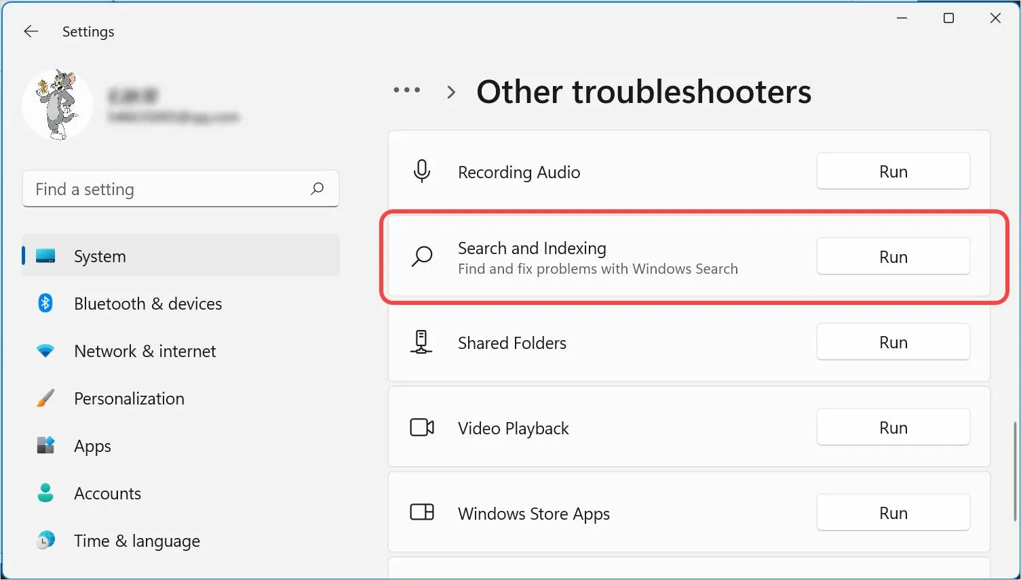The image size is (1021, 580).
Task: Click the microphone icon for Recording Audio
Action: point(422,171)
